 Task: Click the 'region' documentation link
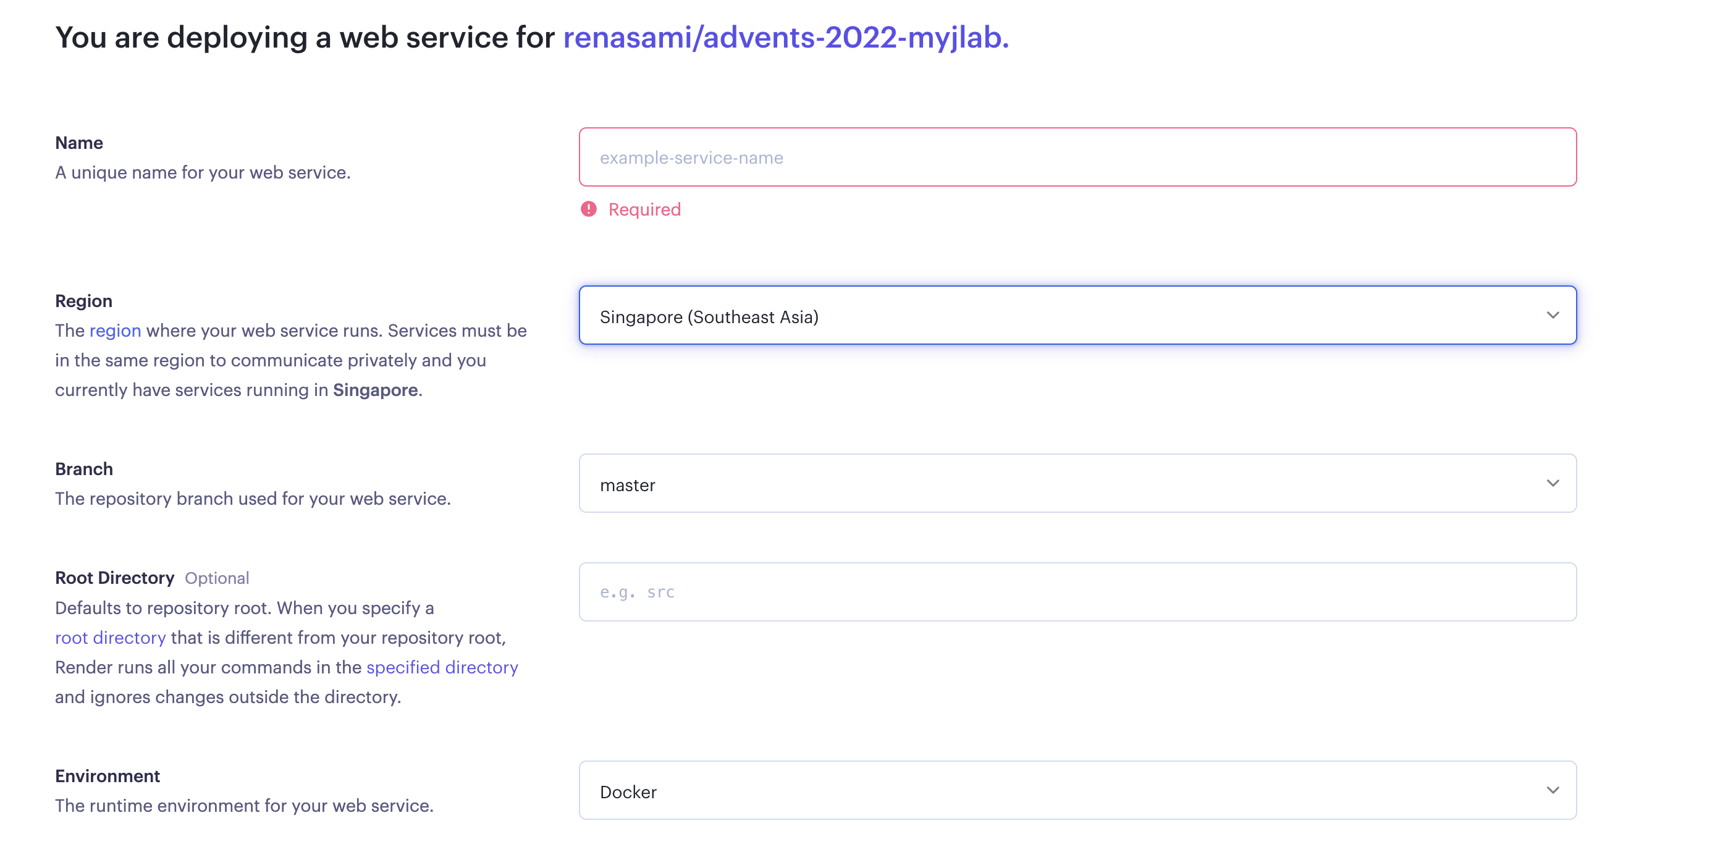coord(115,331)
